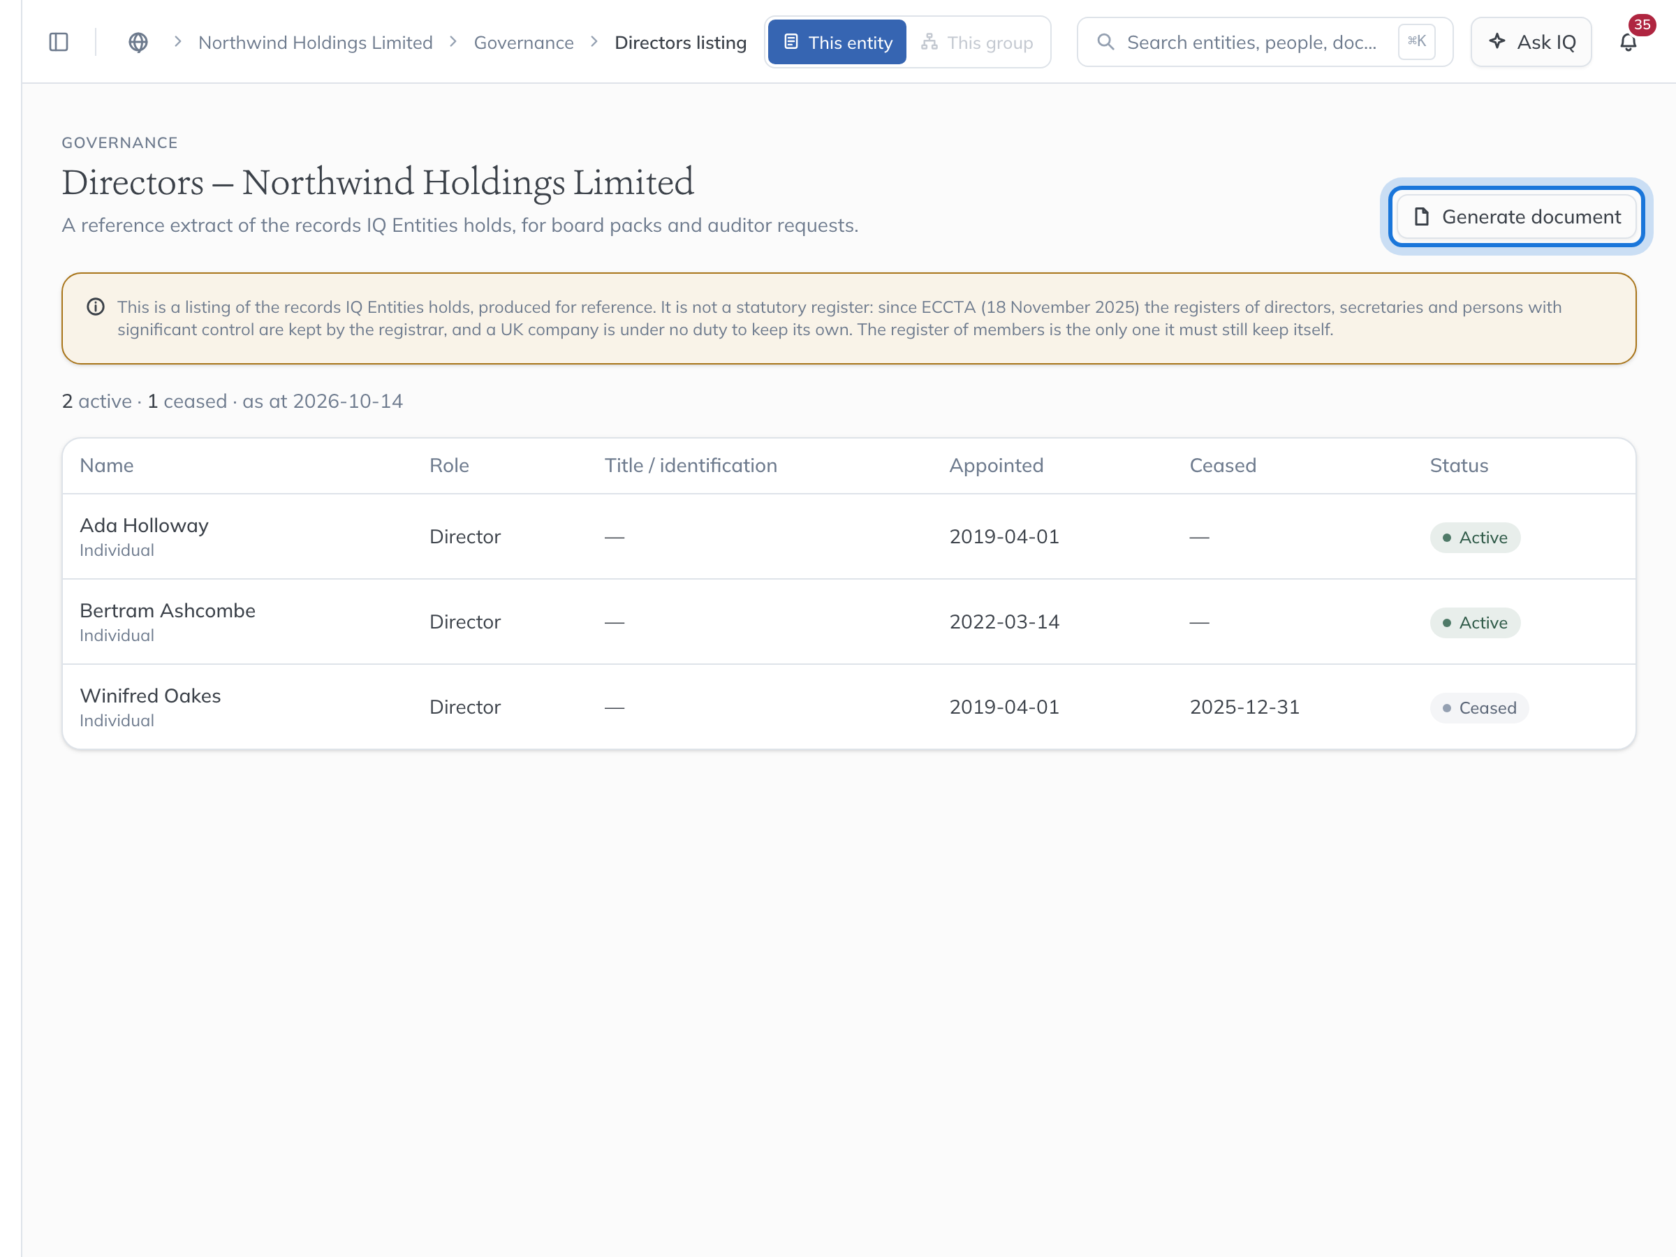Click Active status badge for Ada Holloway
Screen dimensions: 1676x1257
coord(1475,537)
